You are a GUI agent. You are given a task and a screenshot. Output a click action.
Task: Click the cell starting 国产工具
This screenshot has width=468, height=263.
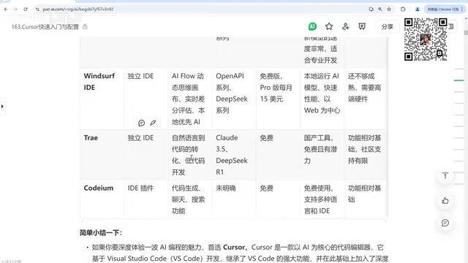[x=322, y=154]
